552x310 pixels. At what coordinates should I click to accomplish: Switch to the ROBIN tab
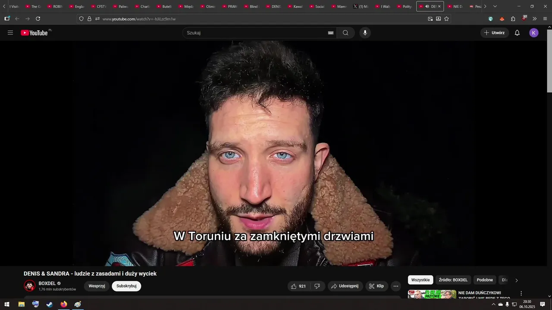point(55,6)
